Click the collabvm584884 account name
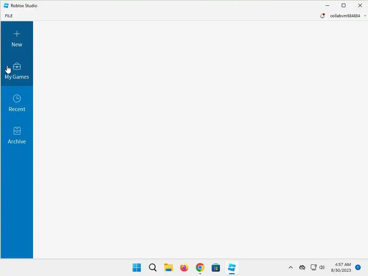Screen dimensions: 368x276 coord(345,16)
